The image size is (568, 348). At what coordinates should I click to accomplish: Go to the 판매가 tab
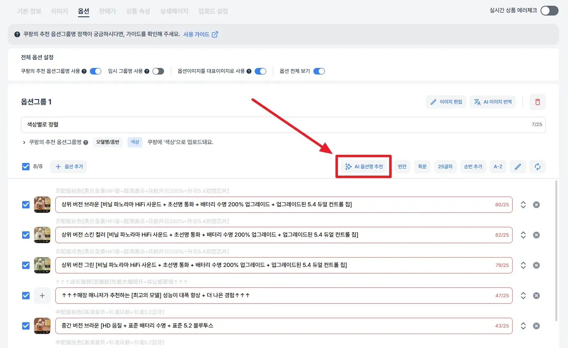[x=107, y=11]
